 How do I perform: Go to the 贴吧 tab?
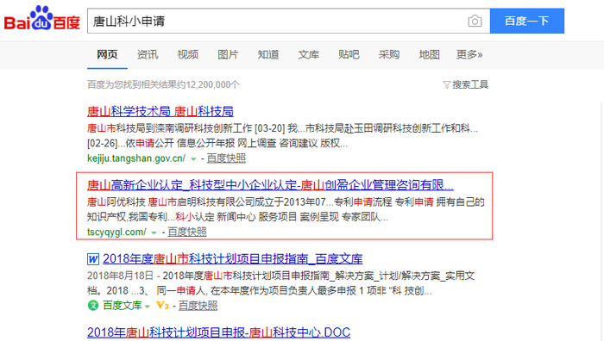point(349,54)
